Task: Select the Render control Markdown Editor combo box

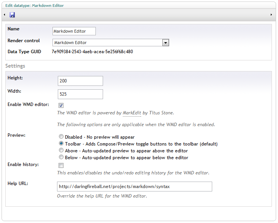Action: tap(111, 43)
